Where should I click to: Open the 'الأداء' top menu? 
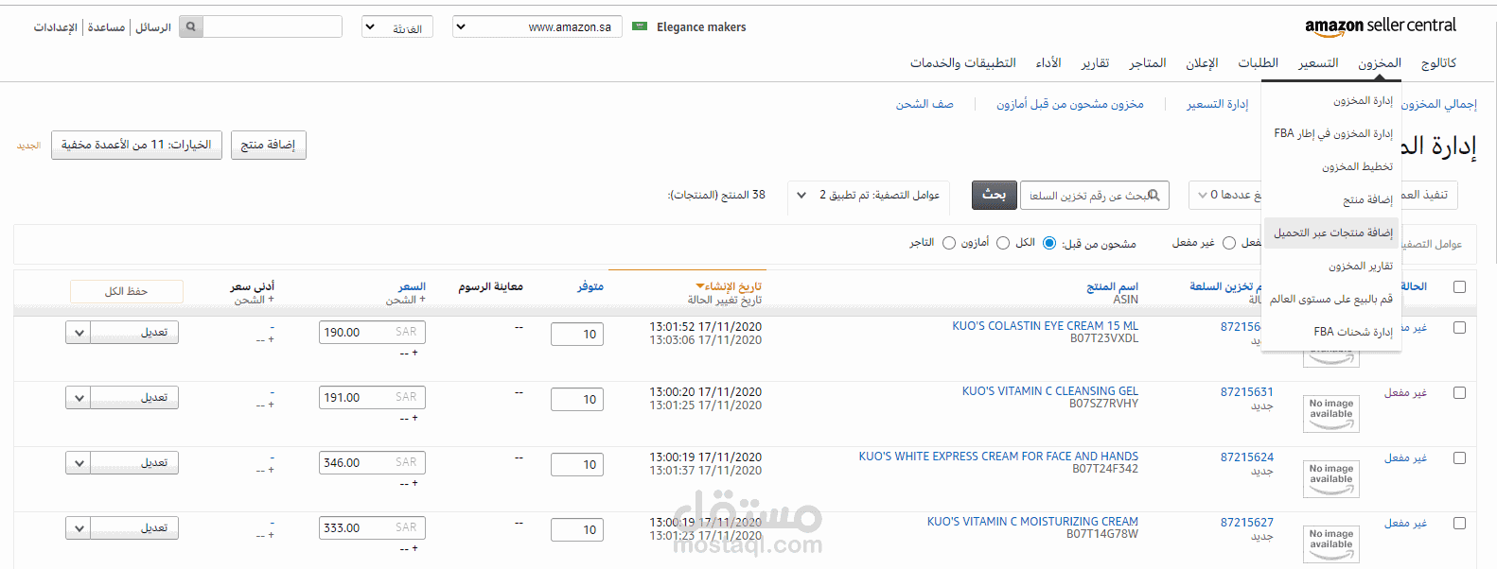pyautogui.click(x=1048, y=63)
